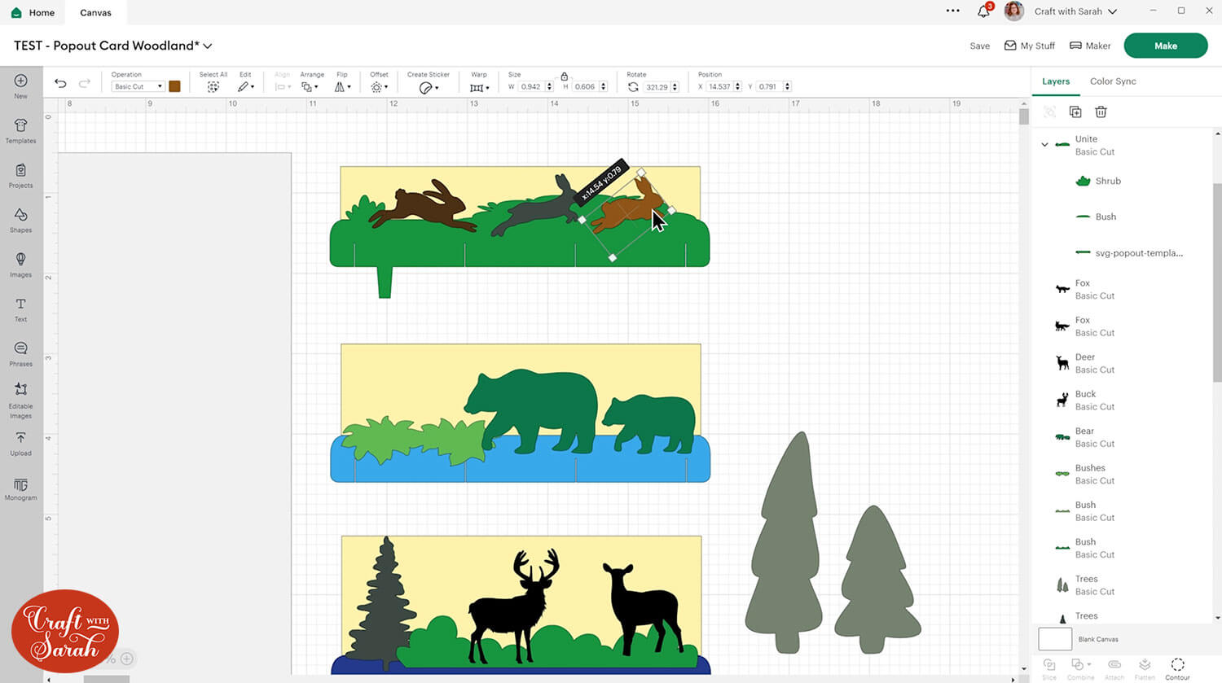The width and height of the screenshot is (1222, 683).
Task: Click the green Make button
Action: (1165, 46)
